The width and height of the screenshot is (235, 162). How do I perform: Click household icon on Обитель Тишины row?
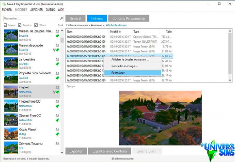pyautogui.click(x=57, y=144)
